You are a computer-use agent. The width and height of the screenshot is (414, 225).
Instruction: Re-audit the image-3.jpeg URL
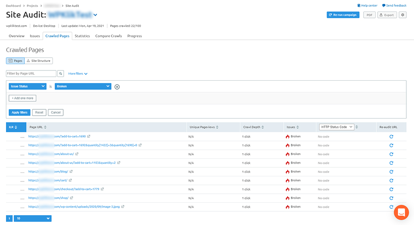pyautogui.click(x=391, y=207)
